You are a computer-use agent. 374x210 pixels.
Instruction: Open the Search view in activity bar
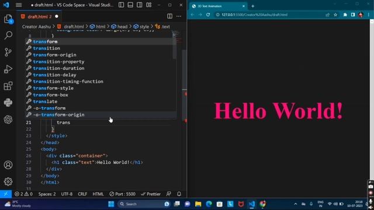tap(8, 35)
